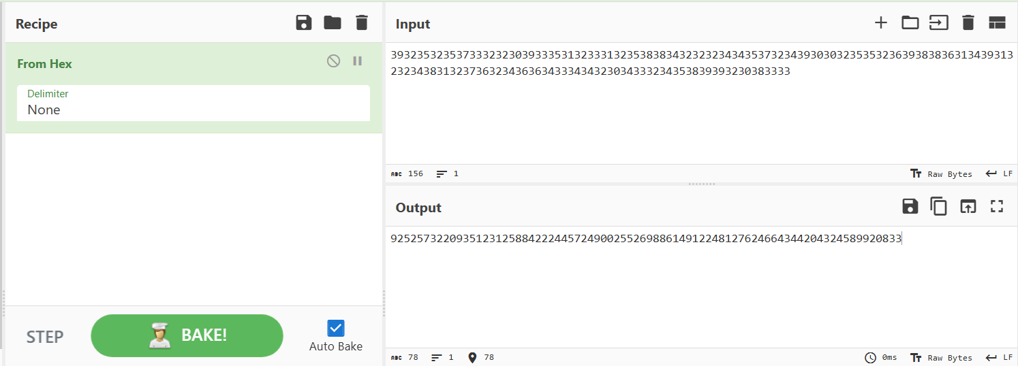Screen dimensions: 1018x366
Task: Toggle the Auto Bake checkbox
Action: click(x=336, y=329)
